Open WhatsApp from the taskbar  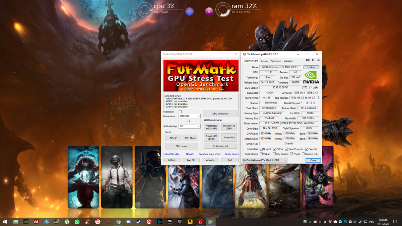pyautogui.click(x=77, y=222)
